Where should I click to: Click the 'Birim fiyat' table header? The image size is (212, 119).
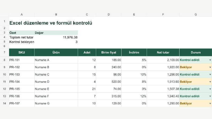109,52
